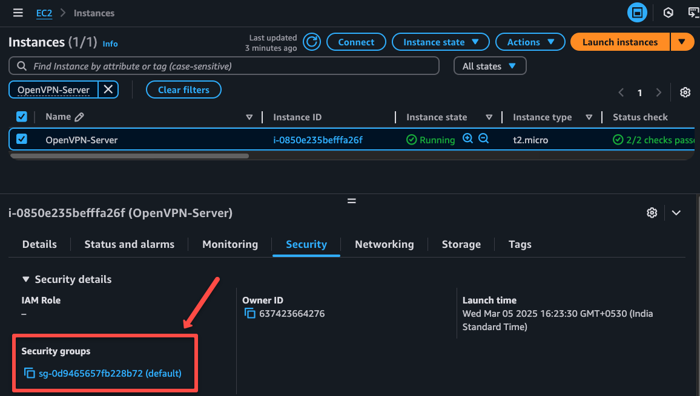Remove the OpenVPN-Server filter tag

coord(108,89)
